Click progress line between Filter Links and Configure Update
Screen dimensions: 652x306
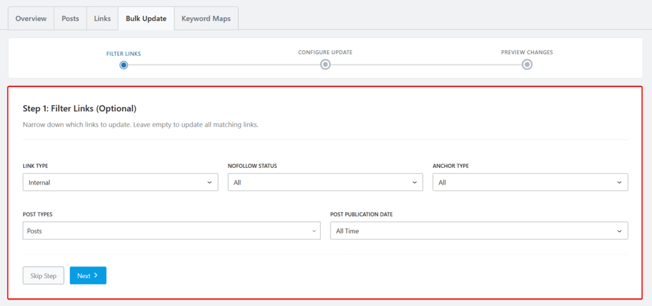point(224,64)
